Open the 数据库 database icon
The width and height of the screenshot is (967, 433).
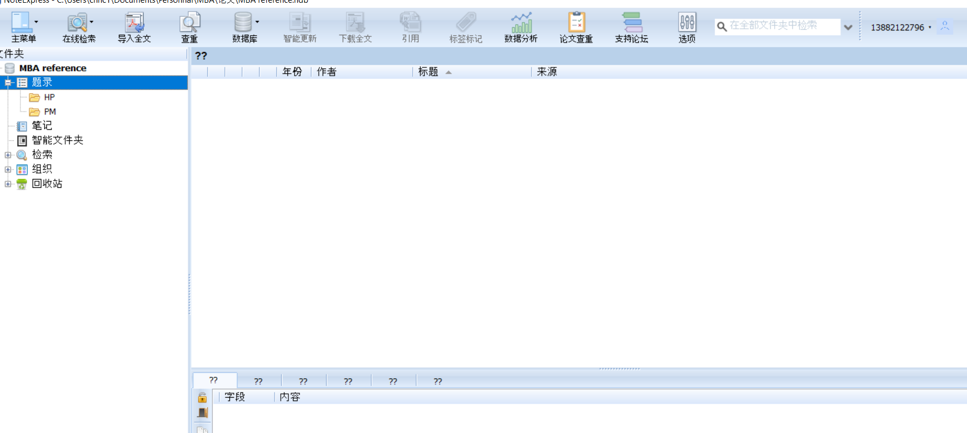point(243,23)
